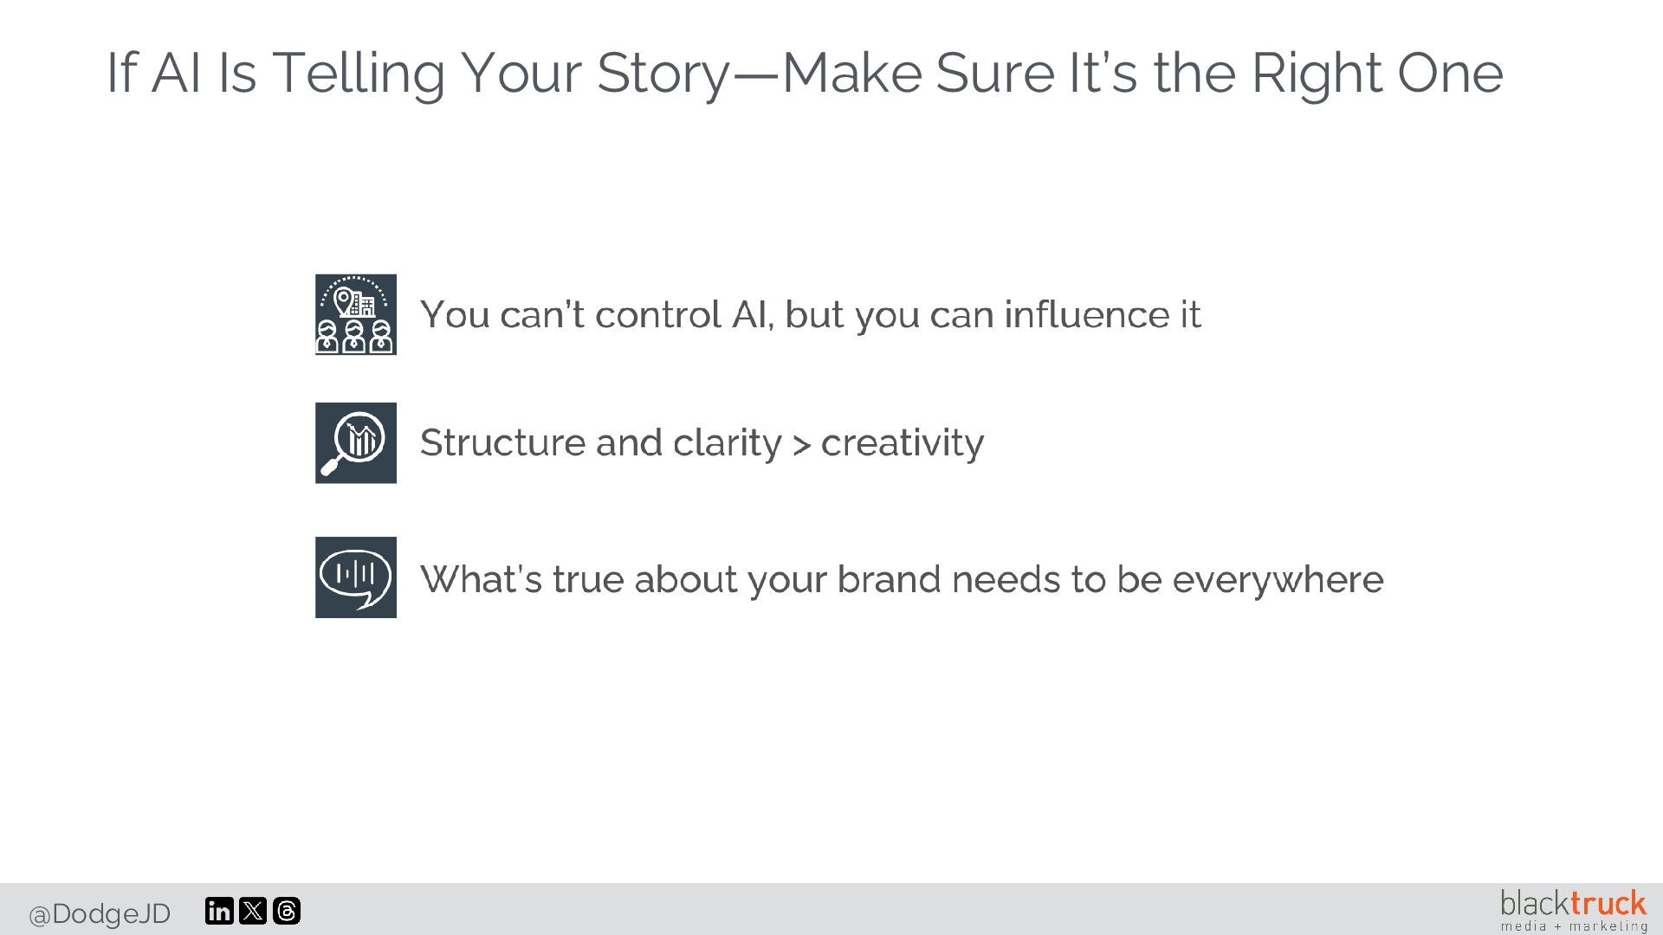The height and width of the screenshot is (935, 1663).
Task: Select the magnifier chart analysis icon
Action: coord(355,442)
